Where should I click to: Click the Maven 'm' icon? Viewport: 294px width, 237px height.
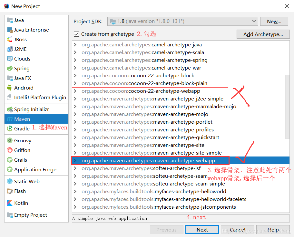click(x=10, y=119)
